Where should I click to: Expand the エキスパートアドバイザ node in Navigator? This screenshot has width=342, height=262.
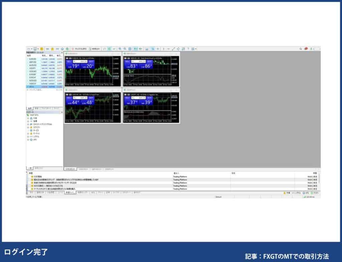[28, 124]
